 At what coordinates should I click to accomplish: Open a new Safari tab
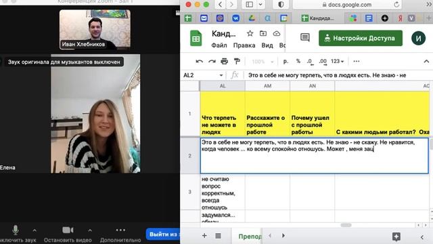coord(429,18)
